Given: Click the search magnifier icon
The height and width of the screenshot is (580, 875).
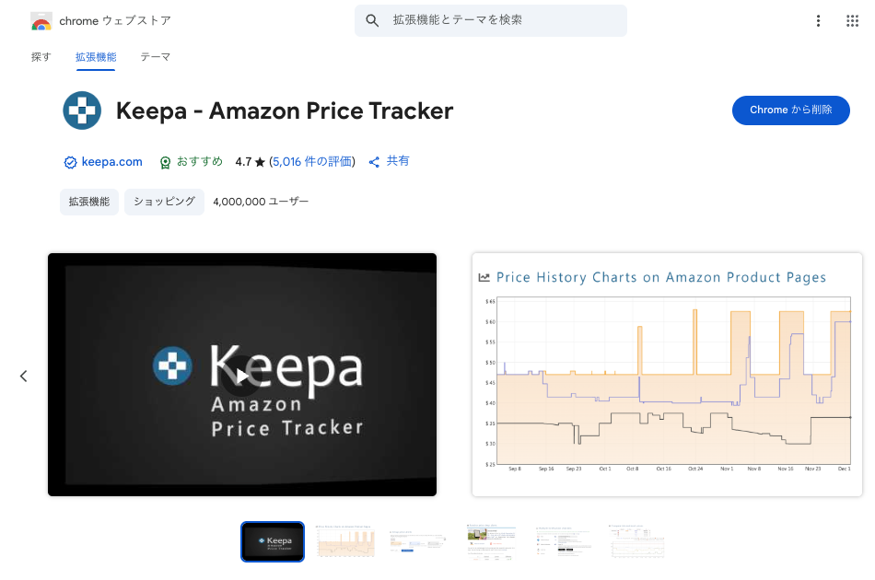Looking at the screenshot, I should point(372,21).
